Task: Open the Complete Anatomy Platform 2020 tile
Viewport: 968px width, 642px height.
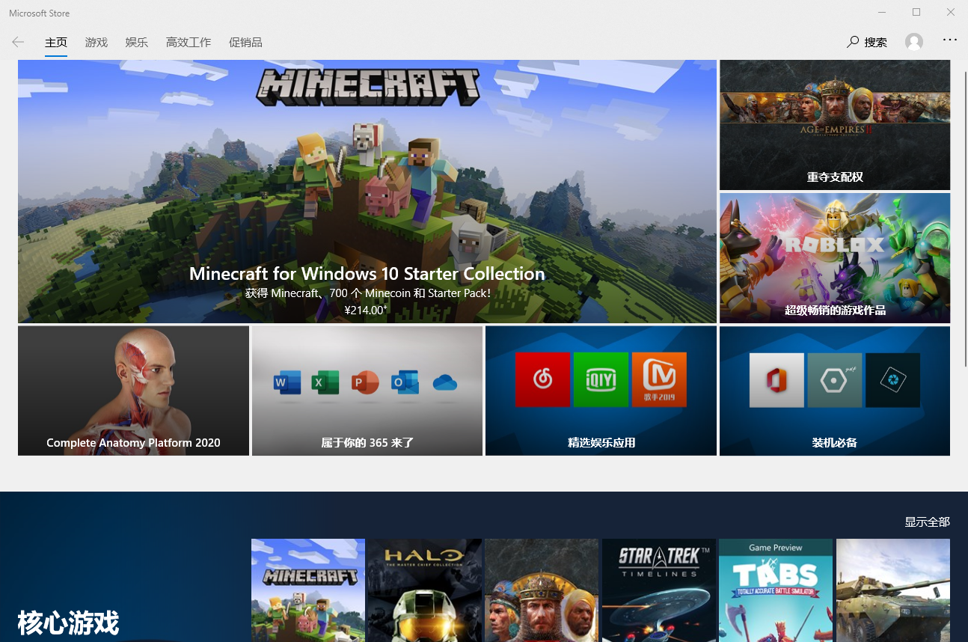Action: point(133,391)
